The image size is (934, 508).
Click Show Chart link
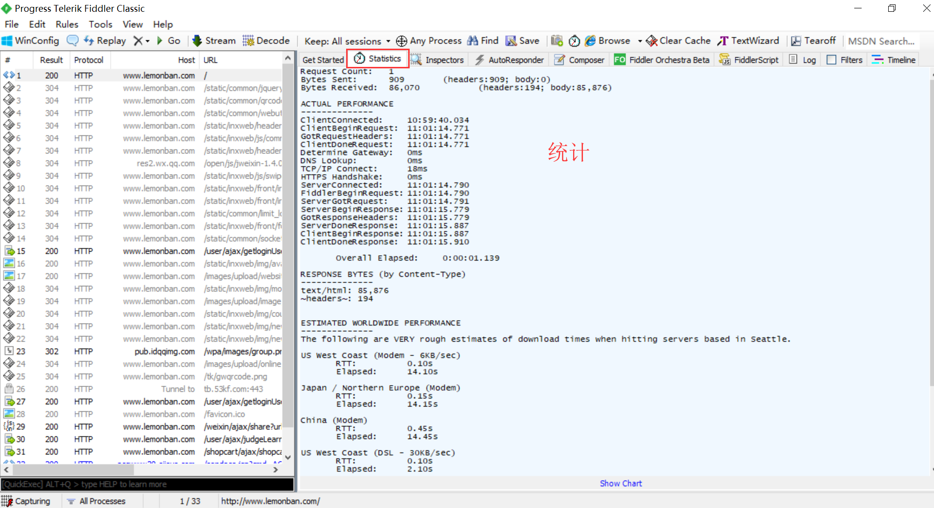pyautogui.click(x=620, y=483)
